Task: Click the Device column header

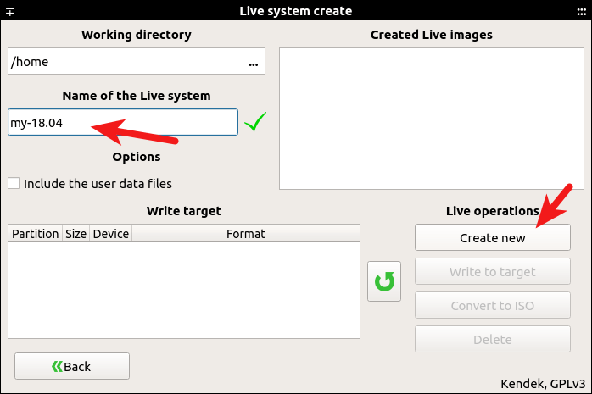Action: pos(110,234)
